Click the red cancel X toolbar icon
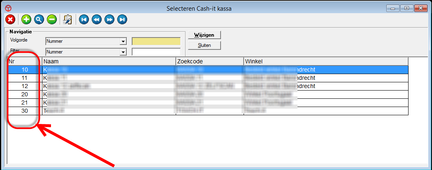 pos(10,20)
